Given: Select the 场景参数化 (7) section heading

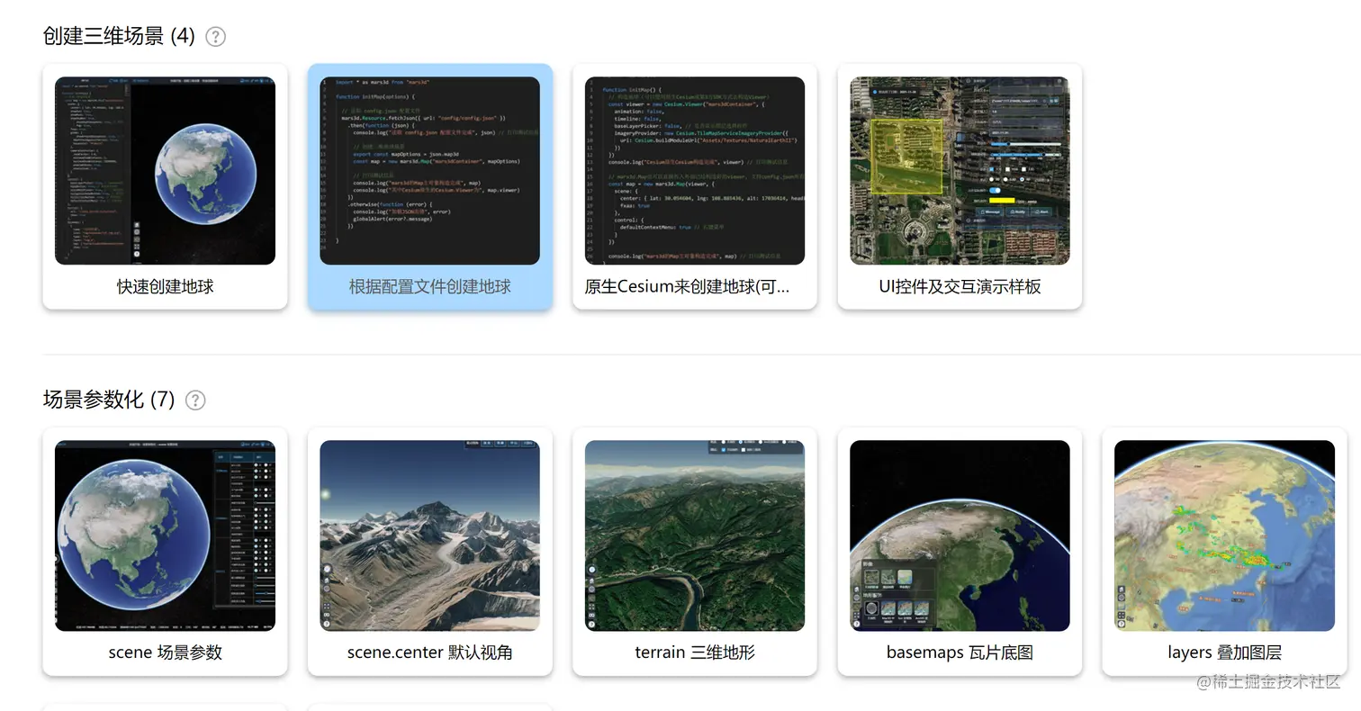Looking at the screenshot, I should 109,400.
